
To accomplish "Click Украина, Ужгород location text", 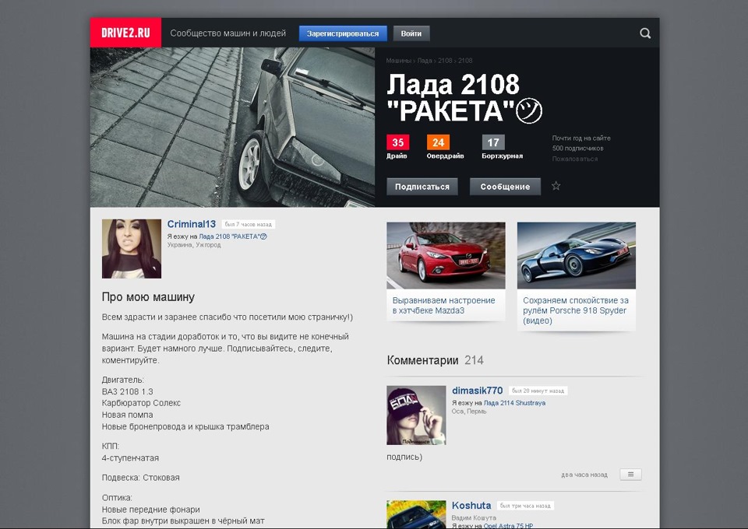I will 194,245.
